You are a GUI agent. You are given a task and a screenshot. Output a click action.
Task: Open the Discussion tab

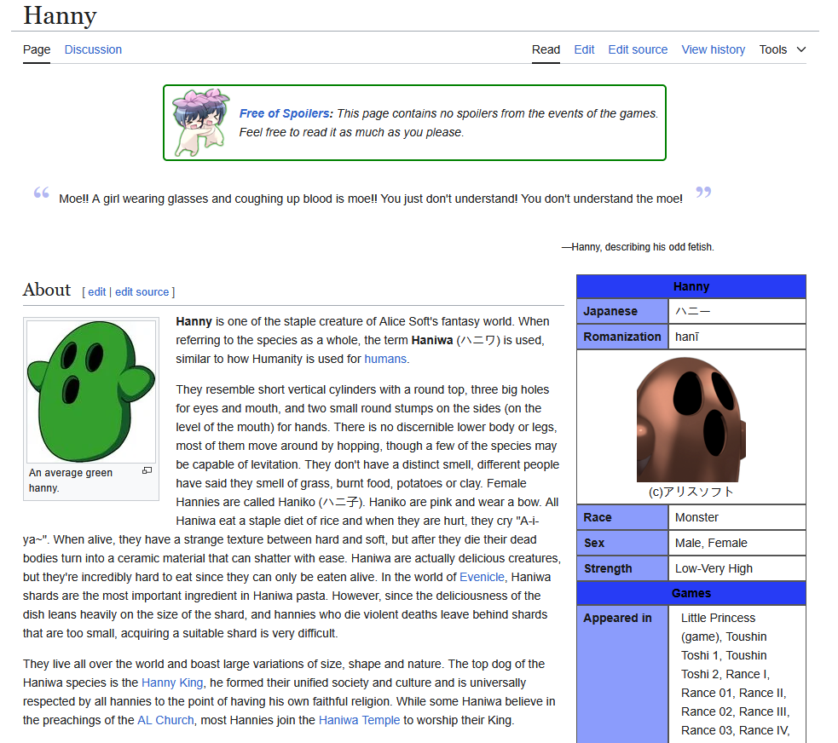coord(93,49)
